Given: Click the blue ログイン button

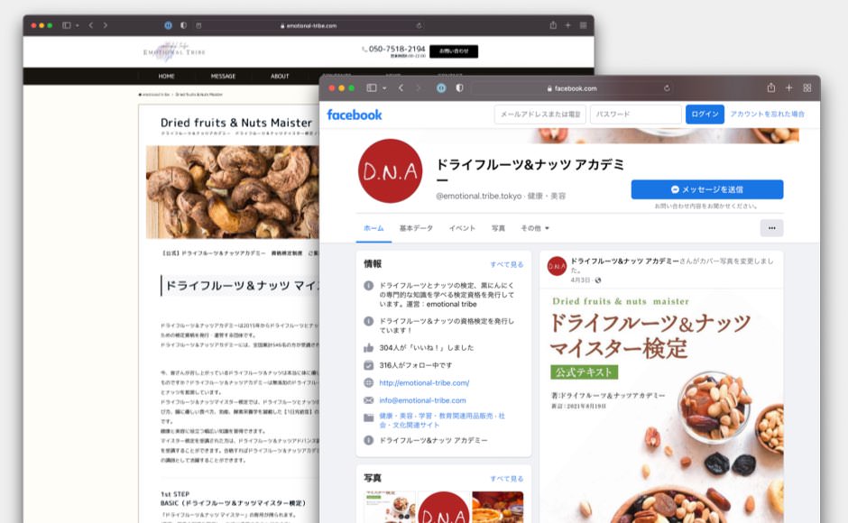Looking at the screenshot, I should 704,115.
